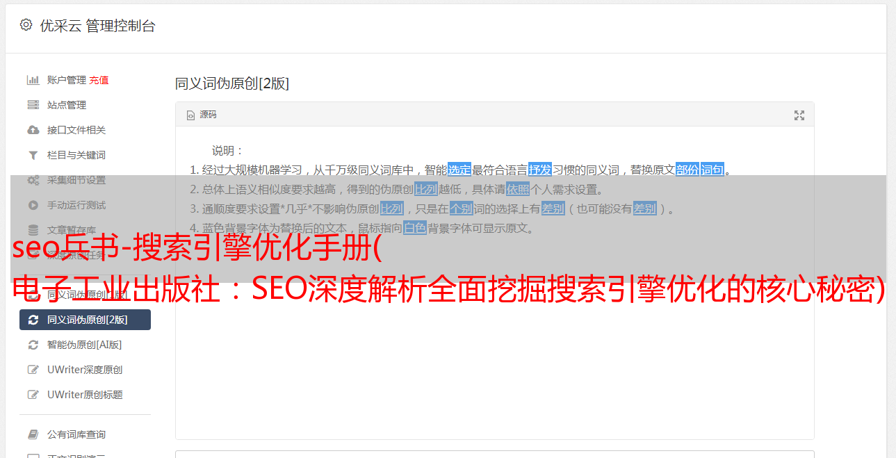Toggle fullscreen with the expand arrows icon
Viewport: 896px width, 458px height.
[799, 115]
